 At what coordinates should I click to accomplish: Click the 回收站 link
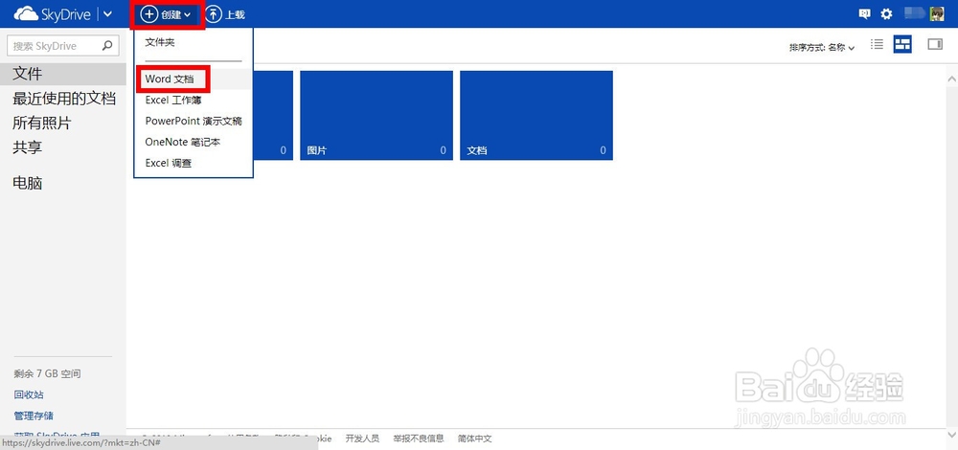point(29,394)
